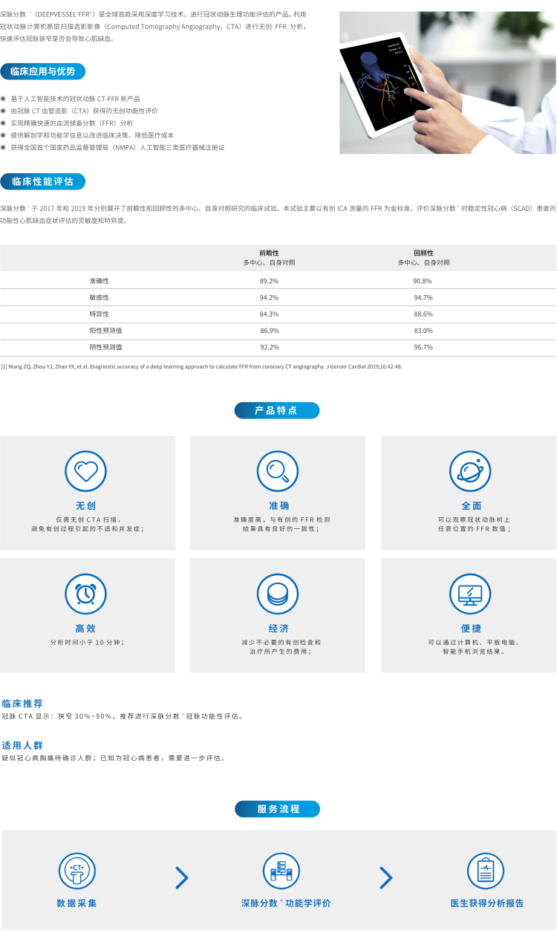This screenshot has height=931, width=557.
Task: Click the bullet 提供解剖学和功能学信息以改进临床决策
Action: pyautogui.click(x=92, y=135)
